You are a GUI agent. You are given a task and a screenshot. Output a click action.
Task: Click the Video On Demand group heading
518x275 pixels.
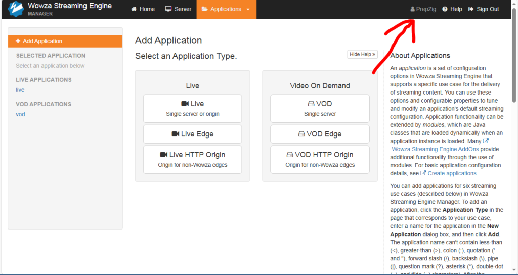(x=320, y=86)
